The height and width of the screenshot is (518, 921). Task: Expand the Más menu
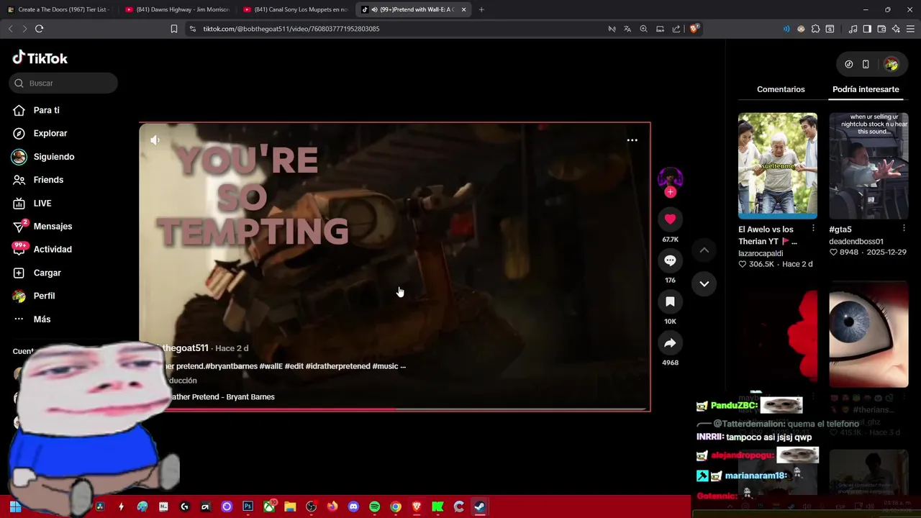tap(42, 319)
